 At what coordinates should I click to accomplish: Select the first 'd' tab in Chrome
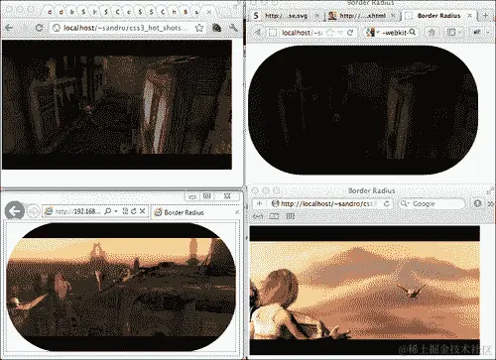[x=50, y=12]
